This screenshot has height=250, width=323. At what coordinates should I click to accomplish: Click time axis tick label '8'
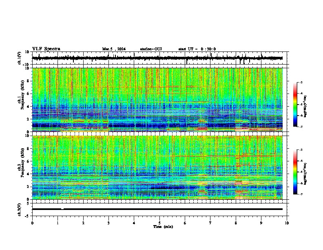point(236,223)
